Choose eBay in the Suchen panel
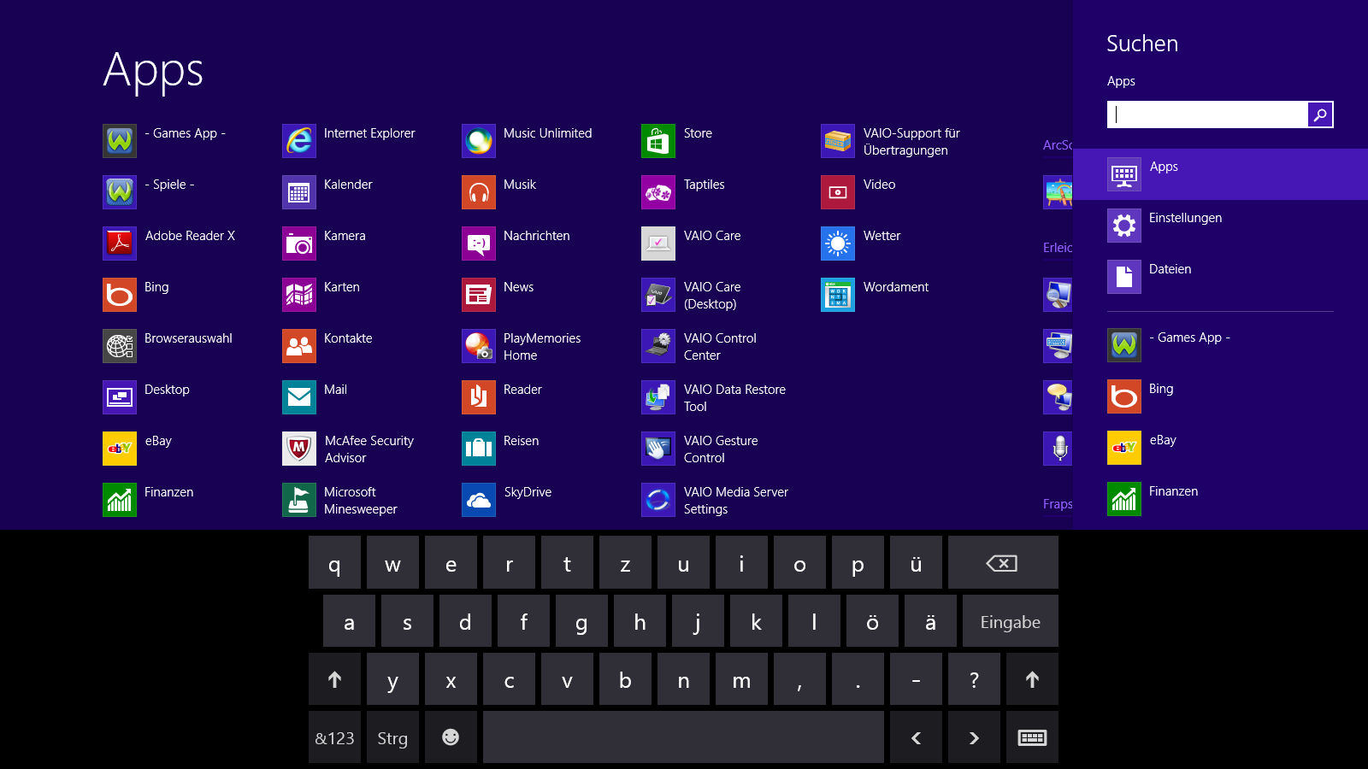The image size is (1368, 769). coord(1220,448)
